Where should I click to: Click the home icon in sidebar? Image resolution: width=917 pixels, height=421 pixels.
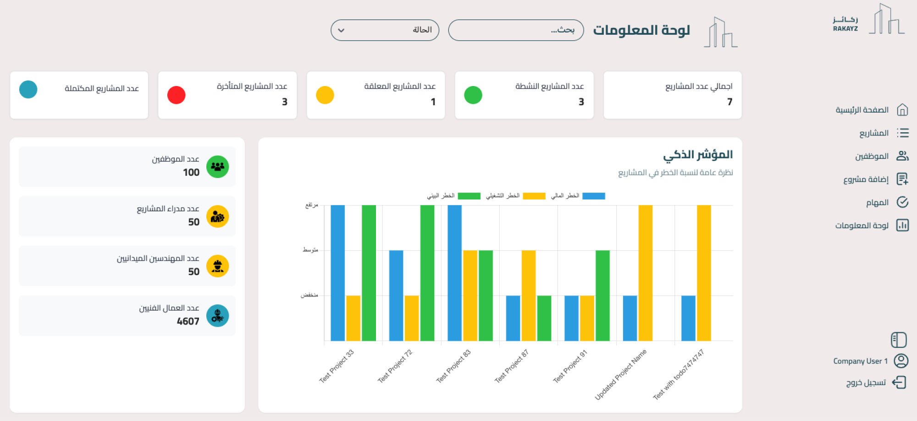click(x=902, y=110)
